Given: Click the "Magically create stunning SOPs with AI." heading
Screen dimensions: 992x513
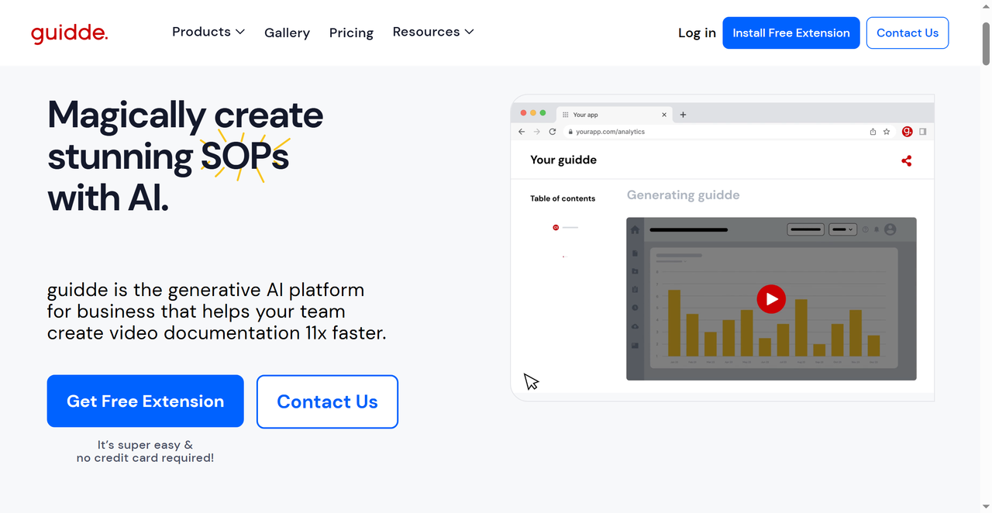Looking at the screenshot, I should tap(185, 157).
